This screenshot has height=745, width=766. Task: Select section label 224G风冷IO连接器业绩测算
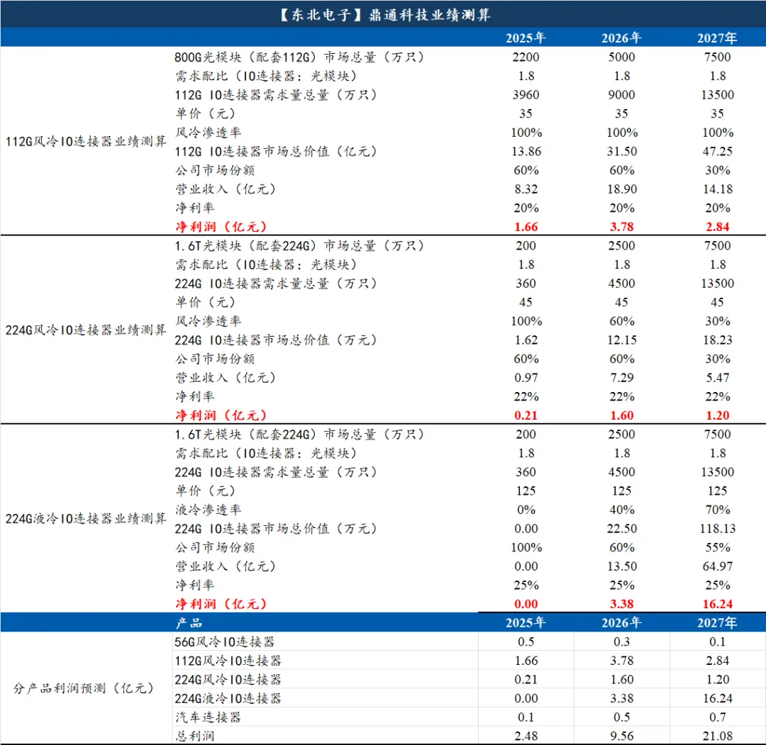click(86, 330)
